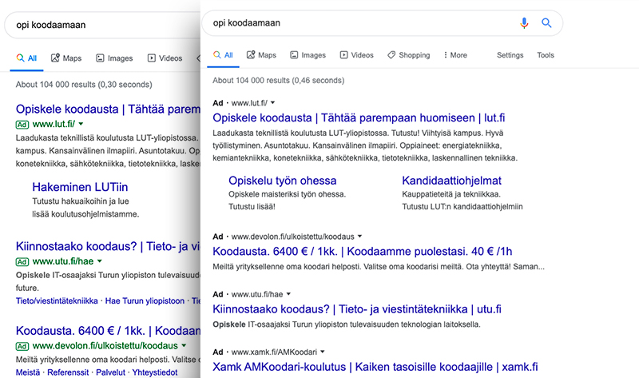Open search Tools

546,55
